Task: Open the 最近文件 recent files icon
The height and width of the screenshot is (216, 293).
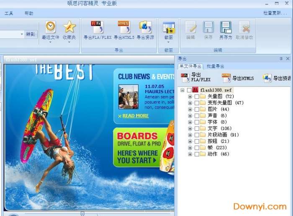Action: click(51, 27)
